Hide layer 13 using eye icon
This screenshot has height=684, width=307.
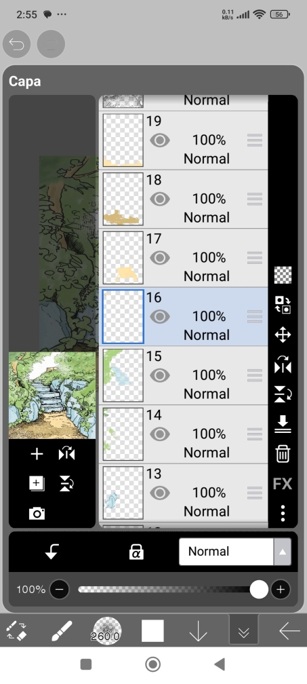160,493
